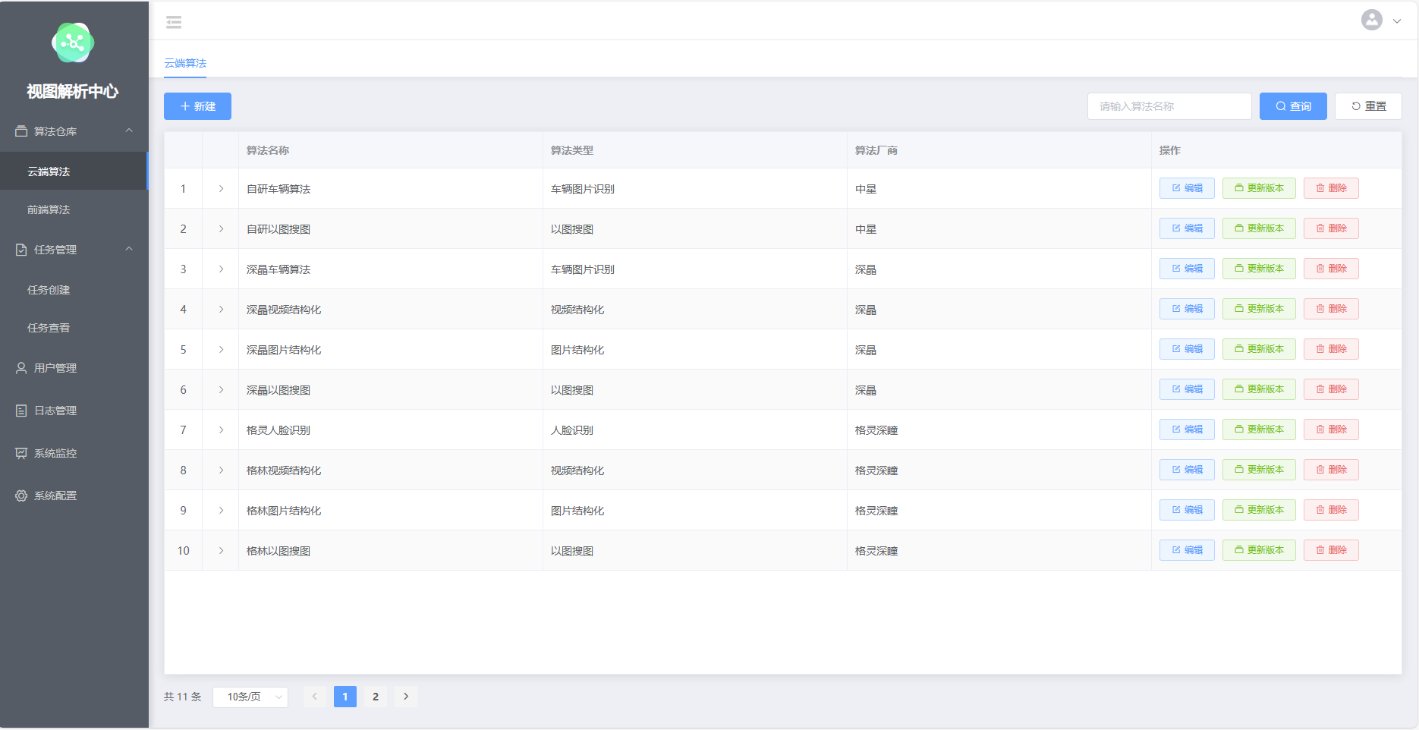
Task: Update version of 自研以图搜图
Action: 1259,228
